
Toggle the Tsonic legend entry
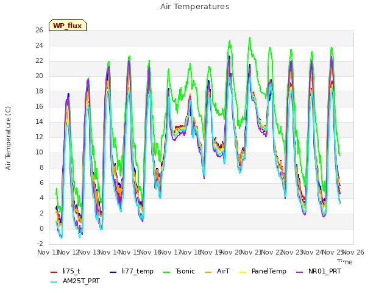179,271
